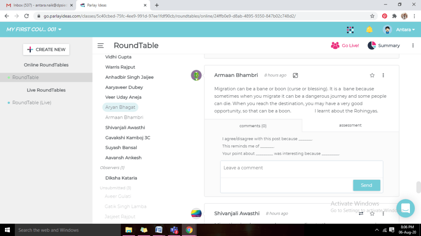The width and height of the screenshot is (421, 236).
Task: Click repost icon on Shivanjali Awasthi's post
Action: (x=361, y=213)
